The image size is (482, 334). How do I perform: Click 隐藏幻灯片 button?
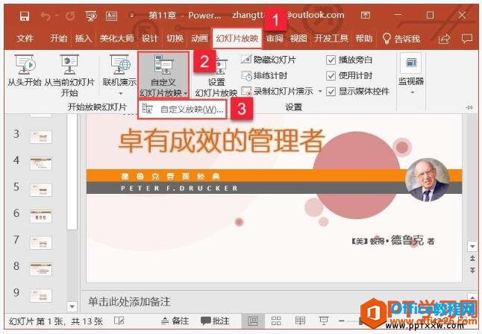click(x=268, y=60)
